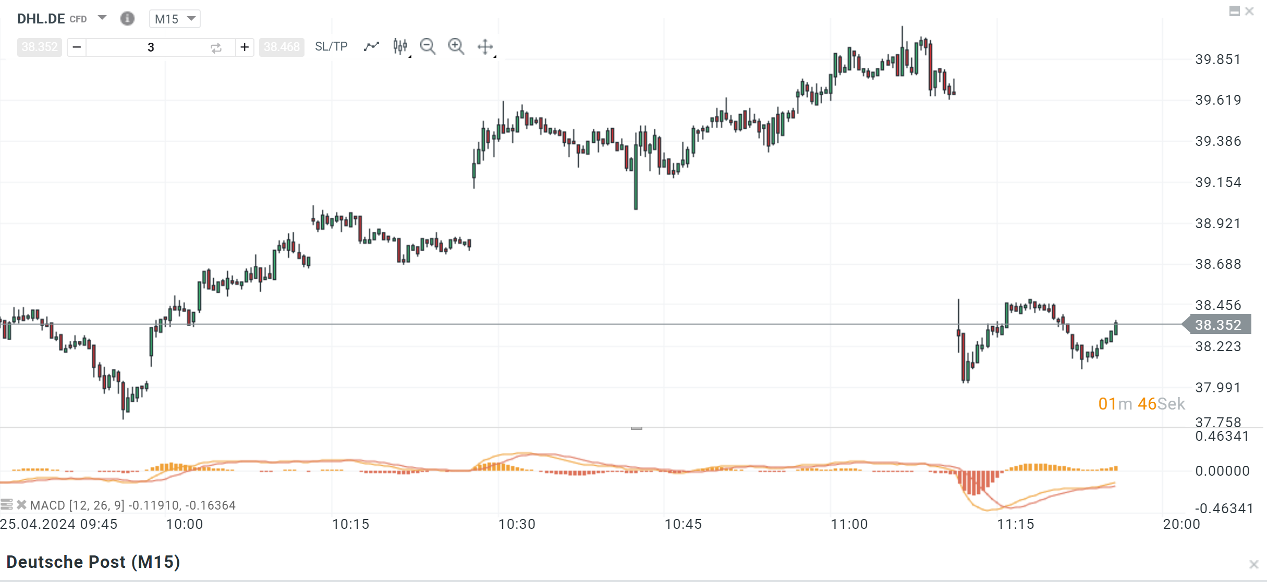Toggle the volume unit swap icon
The height and width of the screenshot is (582, 1267).
(x=216, y=48)
